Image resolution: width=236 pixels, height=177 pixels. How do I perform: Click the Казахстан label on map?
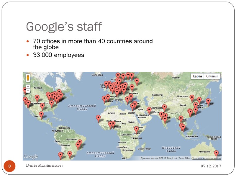[158, 95]
